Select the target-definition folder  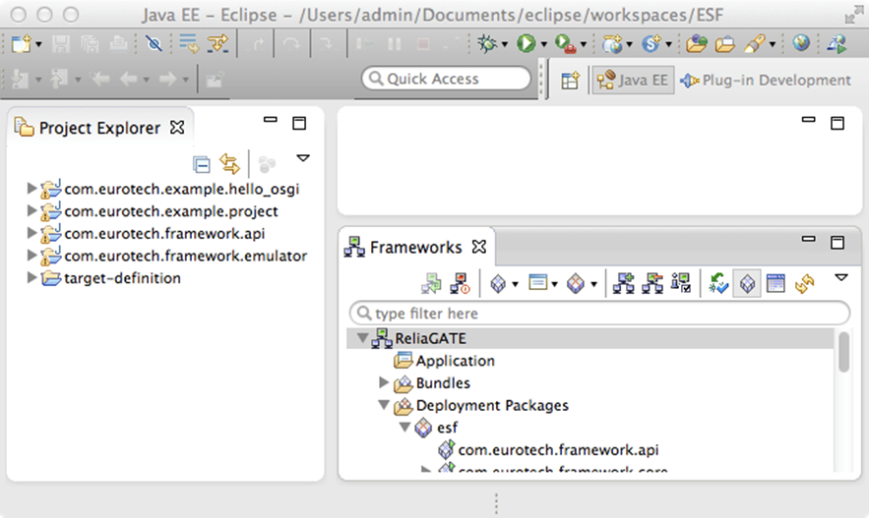(x=122, y=278)
